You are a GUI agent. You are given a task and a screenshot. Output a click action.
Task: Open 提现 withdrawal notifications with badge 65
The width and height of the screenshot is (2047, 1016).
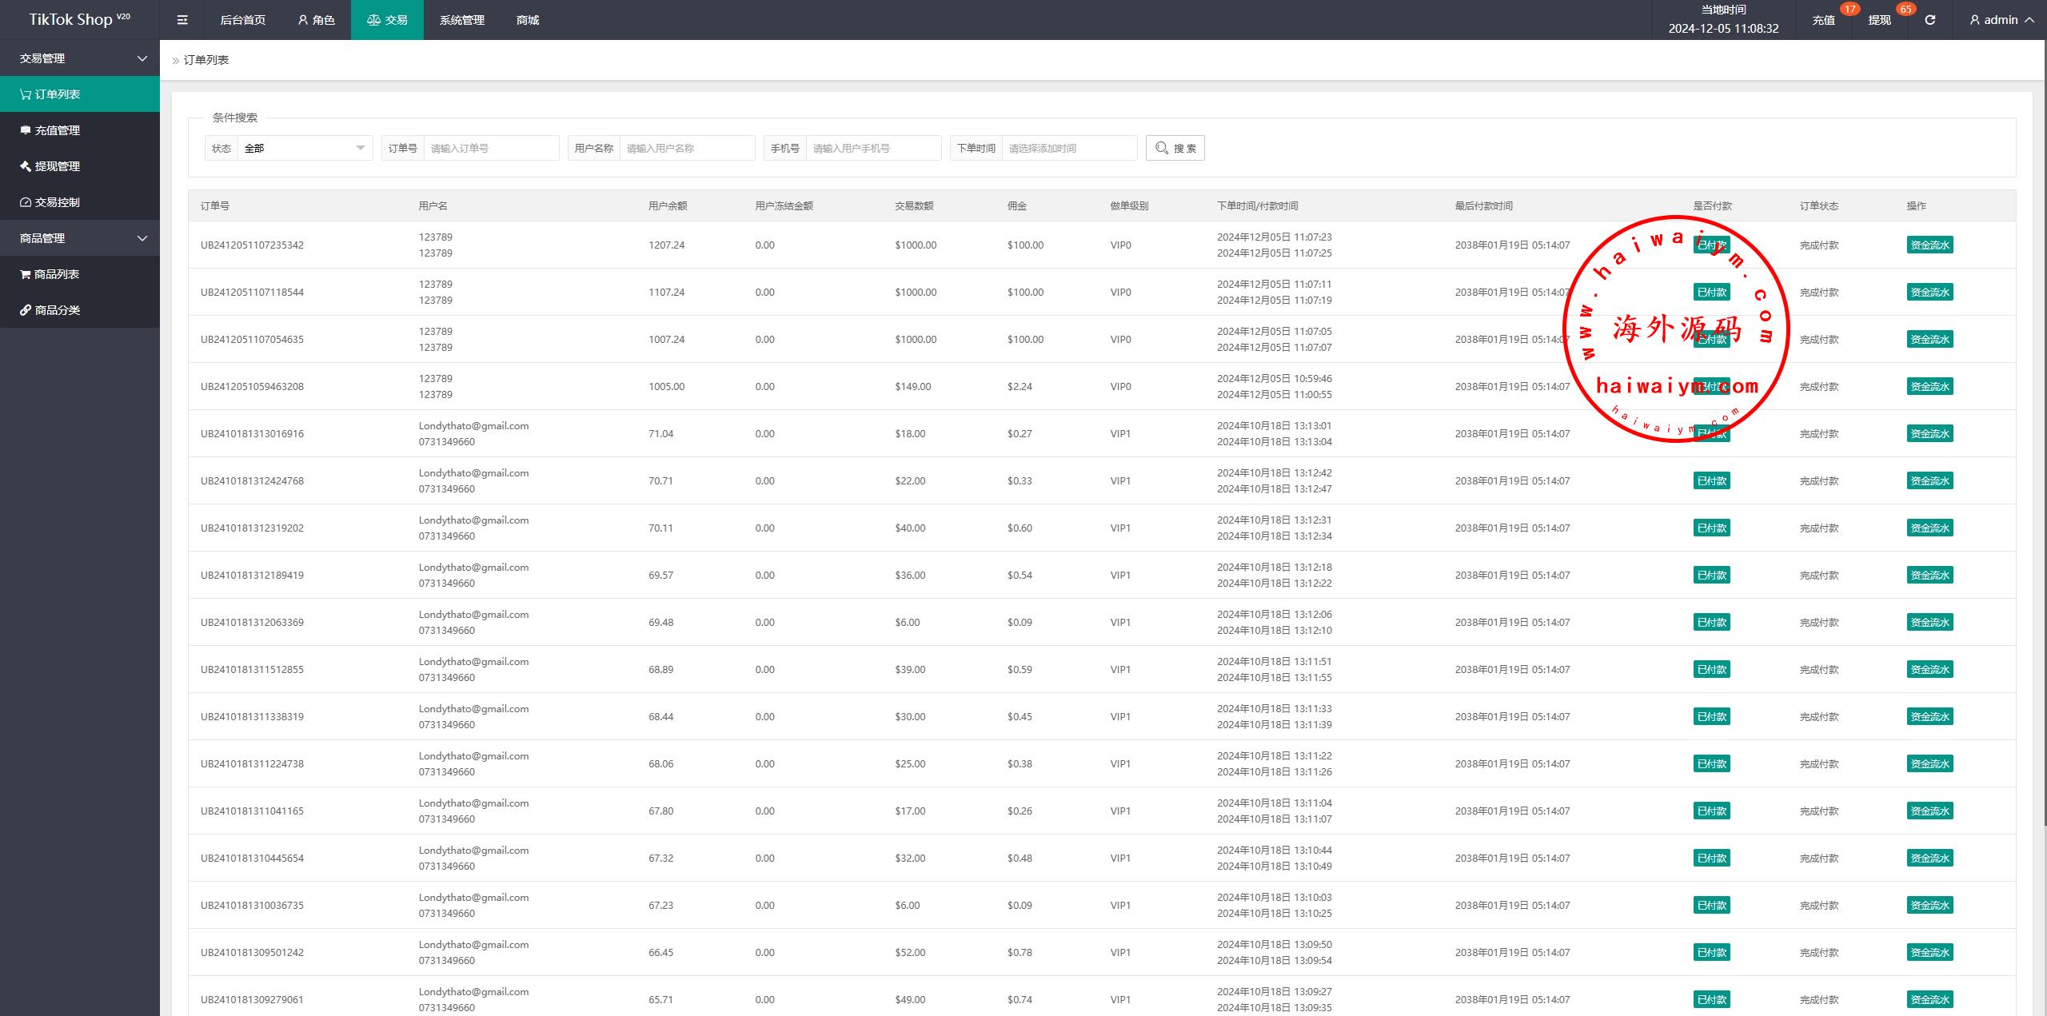[1879, 20]
